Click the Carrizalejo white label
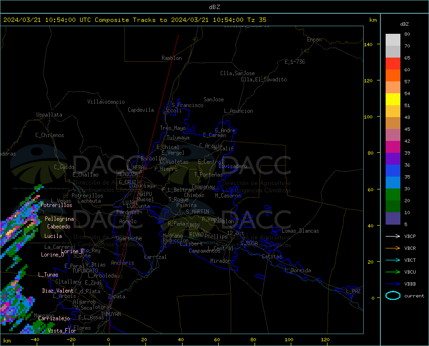Viewport: 429px width, 346px height. (54, 318)
